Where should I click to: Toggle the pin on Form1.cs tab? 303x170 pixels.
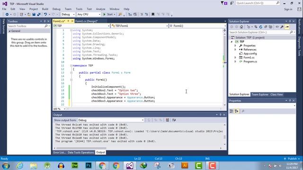[x=68, y=21]
